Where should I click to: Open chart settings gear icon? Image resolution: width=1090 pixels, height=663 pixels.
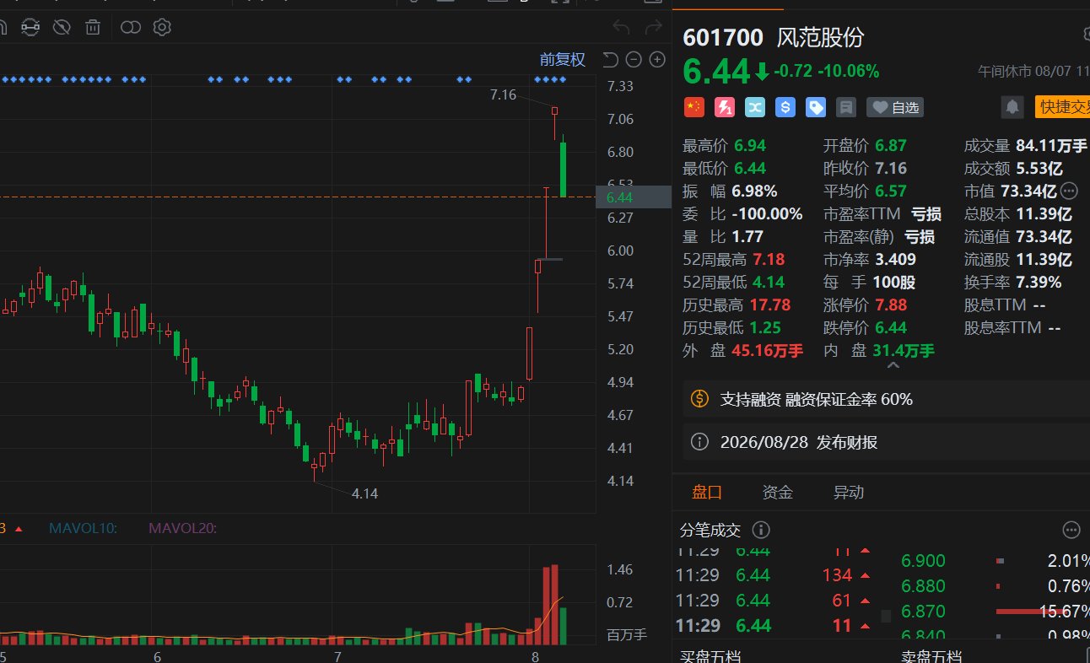pyautogui.click(x=162, y=28)
